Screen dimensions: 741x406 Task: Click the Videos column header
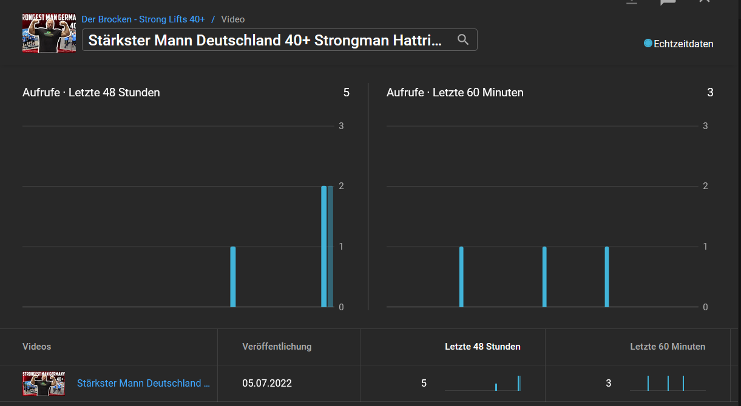click(37, 347)
